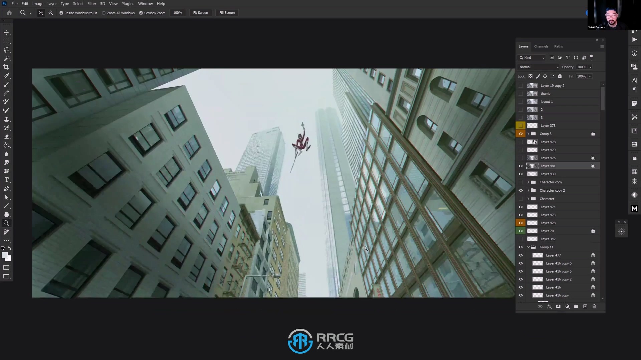The width and height of the screenshot is (641, 360).
Task: Select the Smudge tool
Action: click(6, 162)
